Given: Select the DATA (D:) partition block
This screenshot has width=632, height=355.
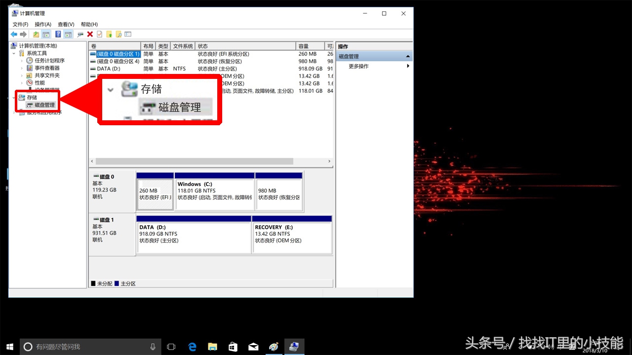Looking at the screenshot, I should pyautogui.click(x=194, y=237).
